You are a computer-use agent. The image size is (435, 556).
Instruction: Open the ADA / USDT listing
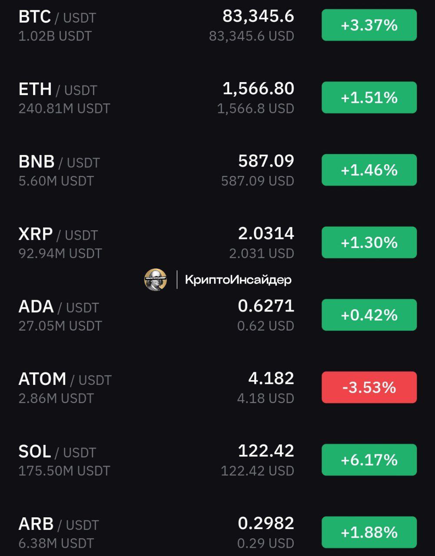point(217,315)
